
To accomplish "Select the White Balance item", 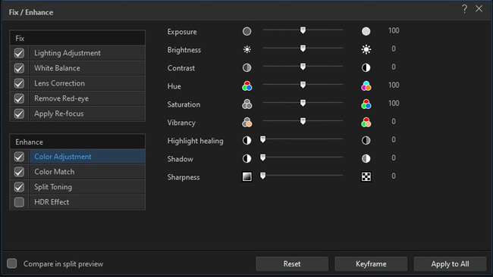I will click(87, 68).
